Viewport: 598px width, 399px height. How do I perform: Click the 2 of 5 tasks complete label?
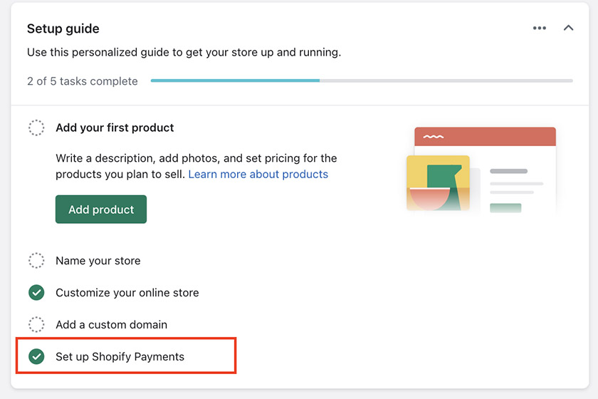pyautogui.click(x=83, y=81)
